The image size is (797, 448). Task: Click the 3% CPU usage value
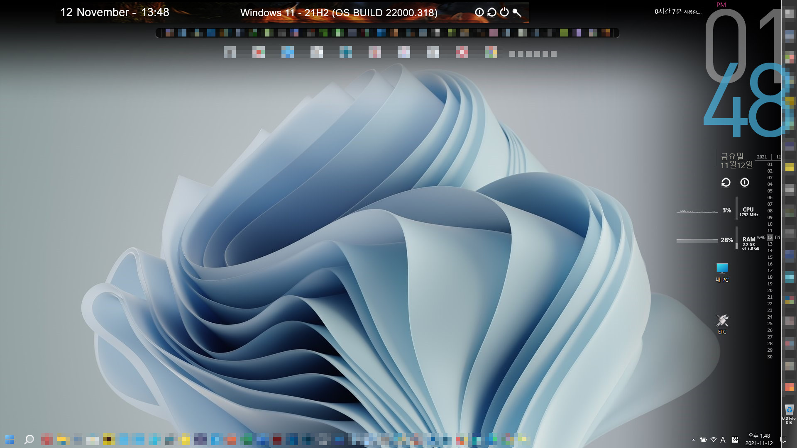click(x=727, y=210)
